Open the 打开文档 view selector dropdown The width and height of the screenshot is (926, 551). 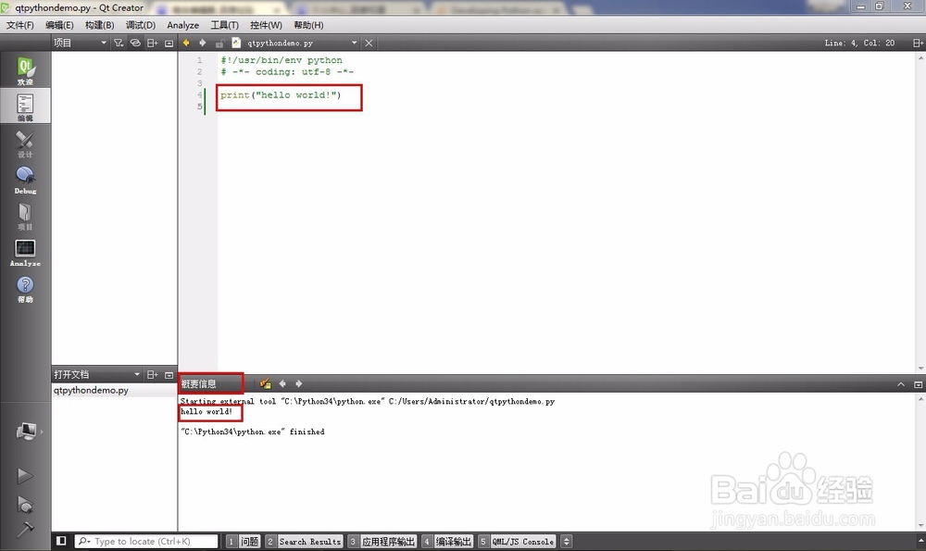97,374
